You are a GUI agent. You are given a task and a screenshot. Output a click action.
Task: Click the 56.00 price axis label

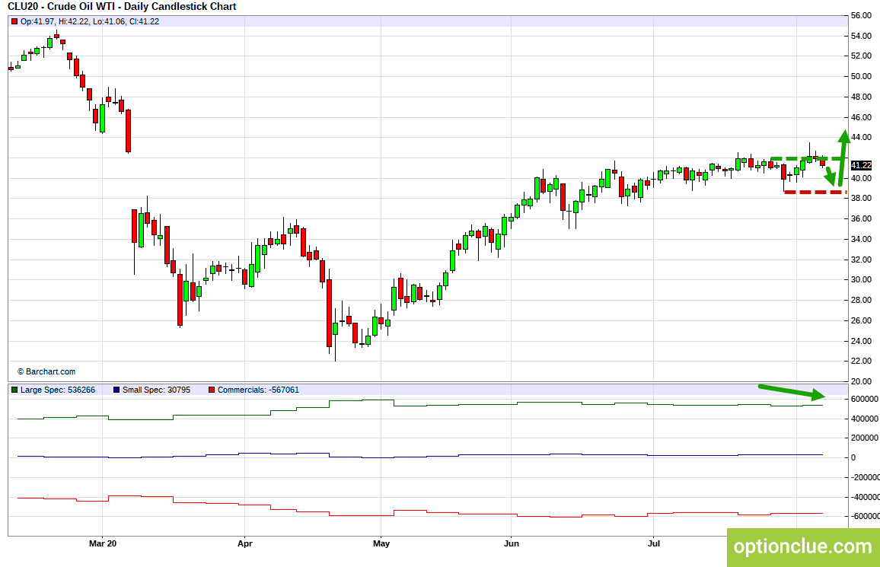(861, 16)
